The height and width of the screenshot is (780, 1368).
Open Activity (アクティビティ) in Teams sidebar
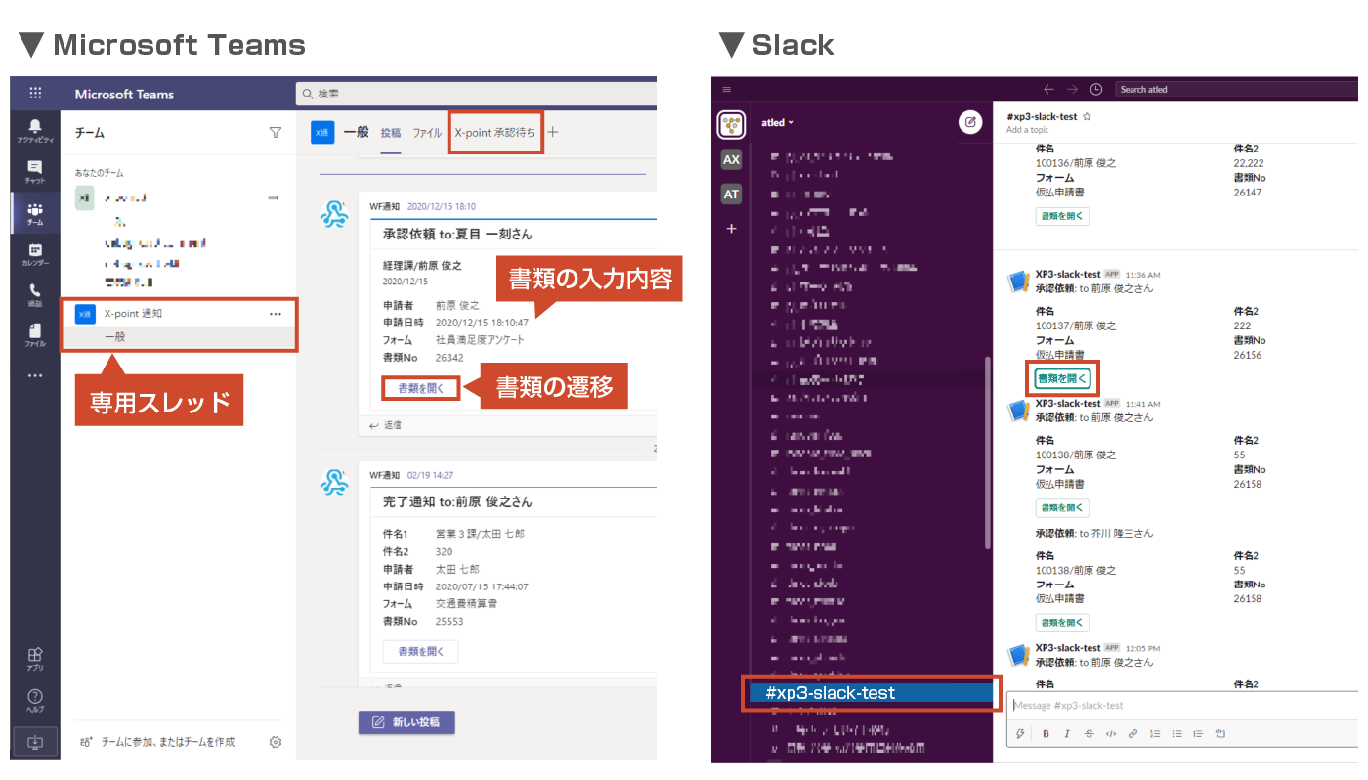(35, 131)
